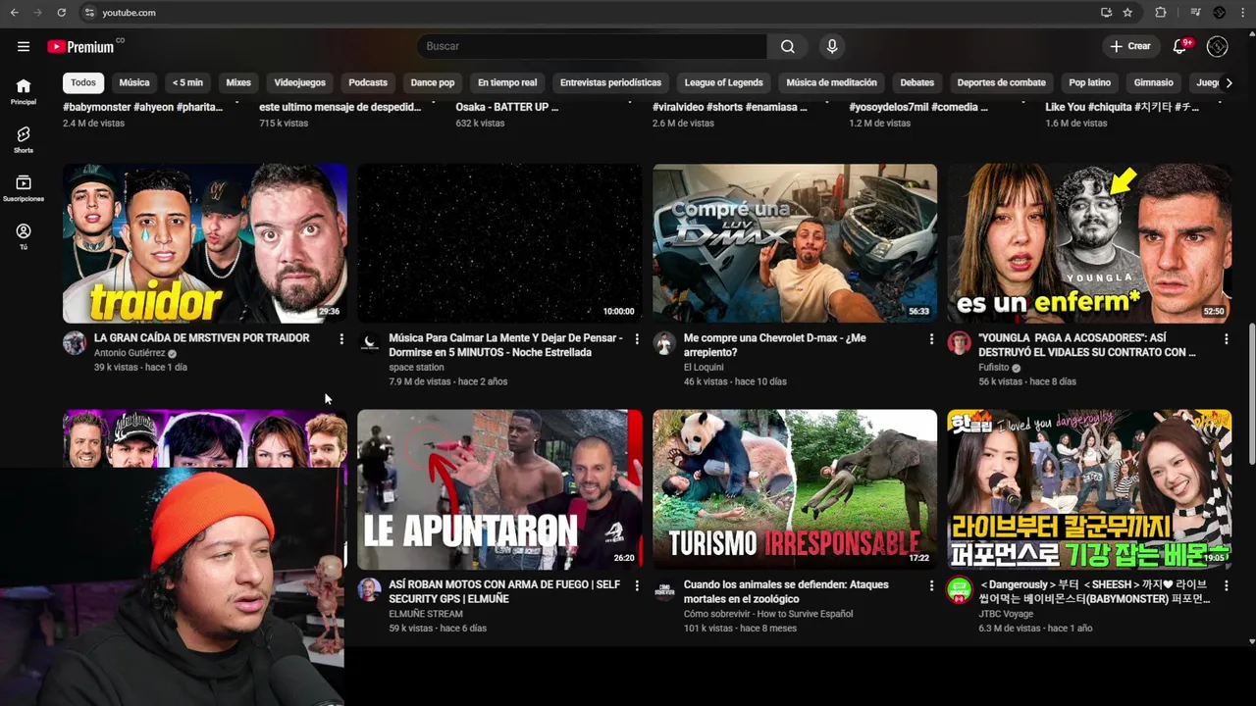This screenshot has width=1256, height=706.
Task: Open the traidor MRSTIVEN thumbnail
Action: point(205,243)
